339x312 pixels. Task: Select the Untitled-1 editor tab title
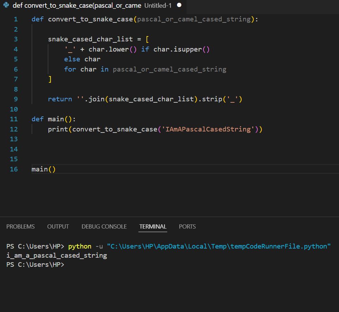click(158, 6)
